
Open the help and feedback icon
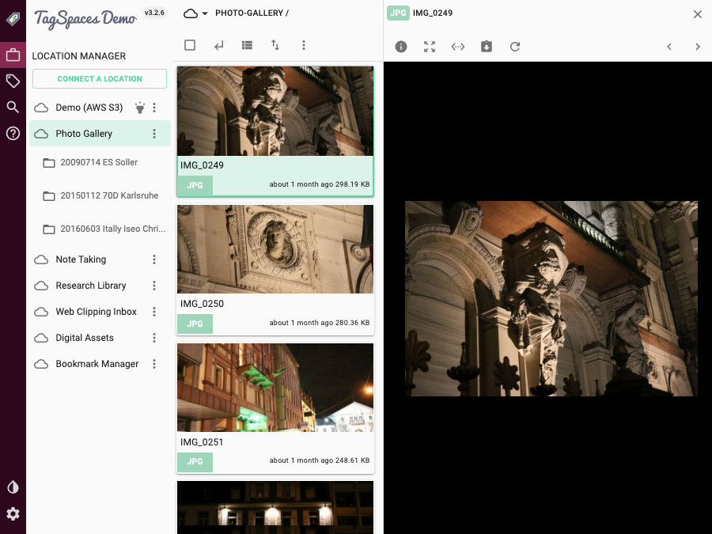coord(13,133)
